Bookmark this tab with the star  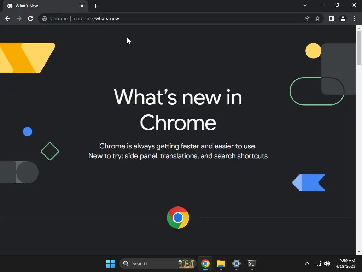[x=317, y=18]
